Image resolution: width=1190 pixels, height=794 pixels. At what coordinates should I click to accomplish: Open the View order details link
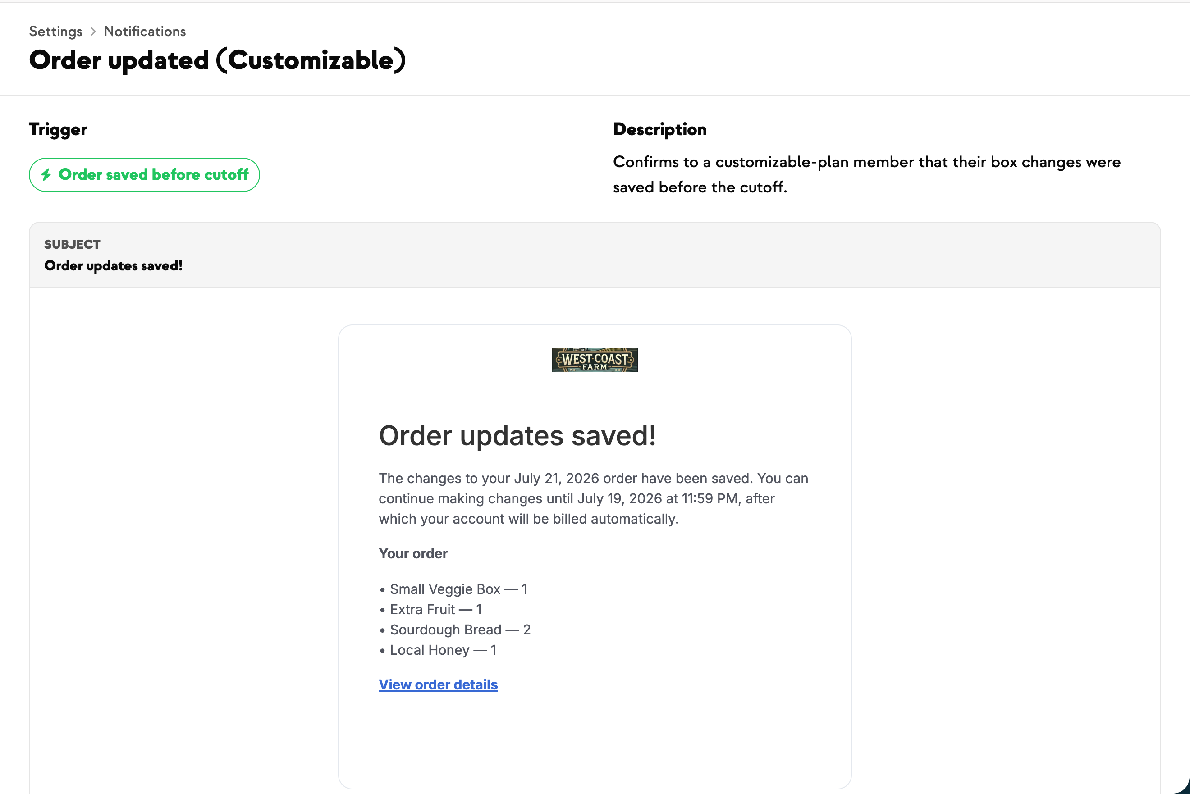tap(438, 684)
